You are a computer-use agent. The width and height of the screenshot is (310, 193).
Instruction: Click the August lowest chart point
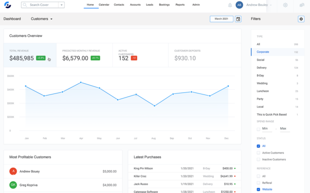(154, 106)
